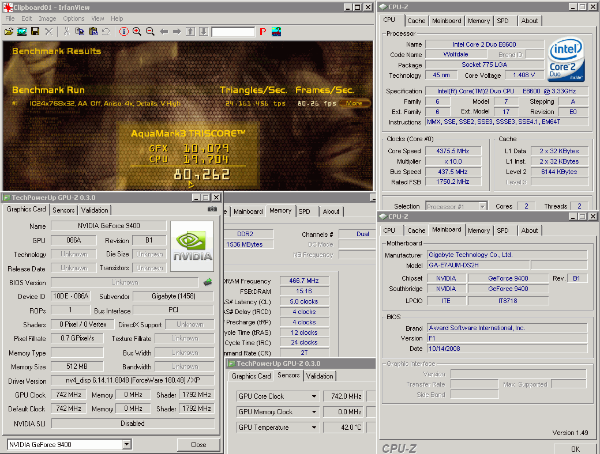
Task: Jump to first page with up arrow icon
Action: pos(190,32)
